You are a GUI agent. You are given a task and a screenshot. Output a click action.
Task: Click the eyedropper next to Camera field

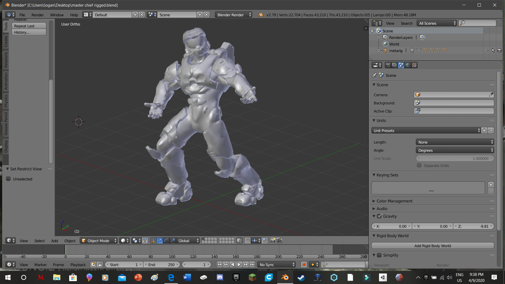click(491, 95)
